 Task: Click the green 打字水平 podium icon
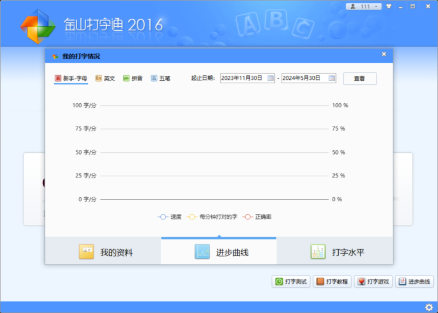[x=318, y=251]
